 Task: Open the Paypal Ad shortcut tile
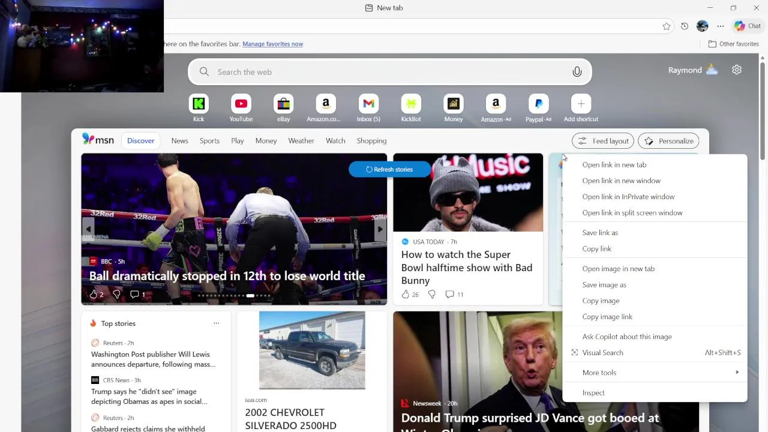pos(538,104)
